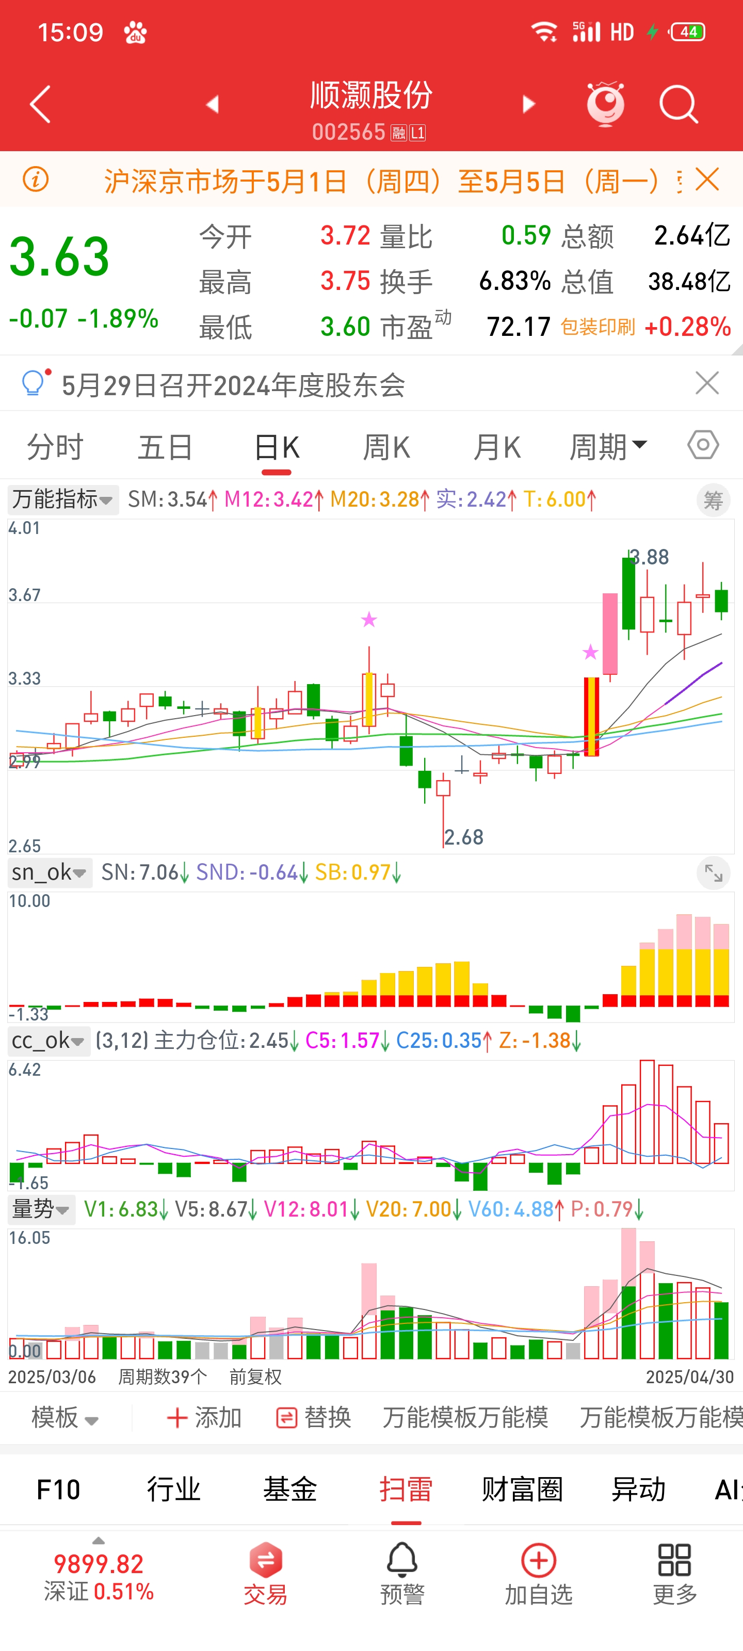The height and width of the screenshot is (1651, 743).
Task: Open the 周期 period dropdown
Action: (608, 446)
